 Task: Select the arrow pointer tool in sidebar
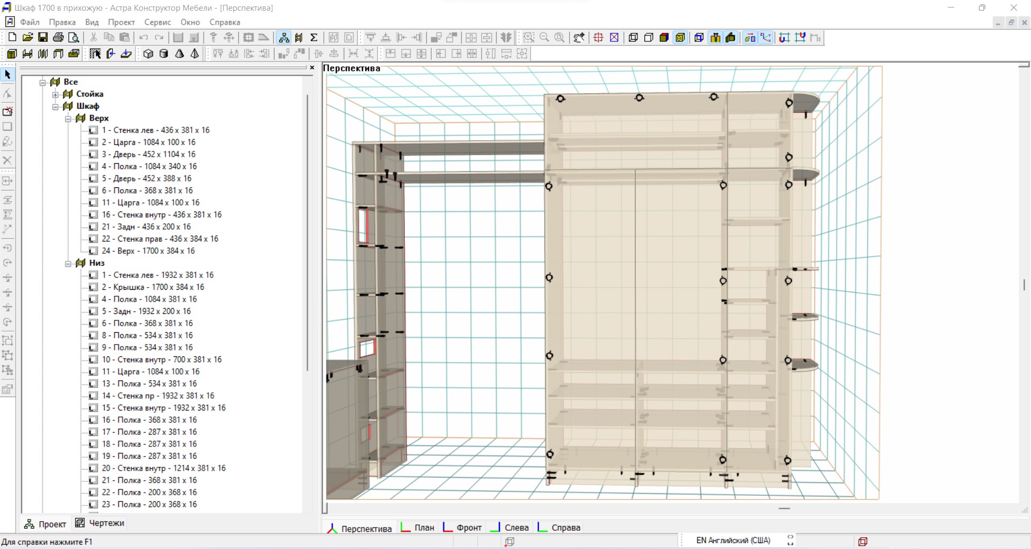[x=8, y=75]
